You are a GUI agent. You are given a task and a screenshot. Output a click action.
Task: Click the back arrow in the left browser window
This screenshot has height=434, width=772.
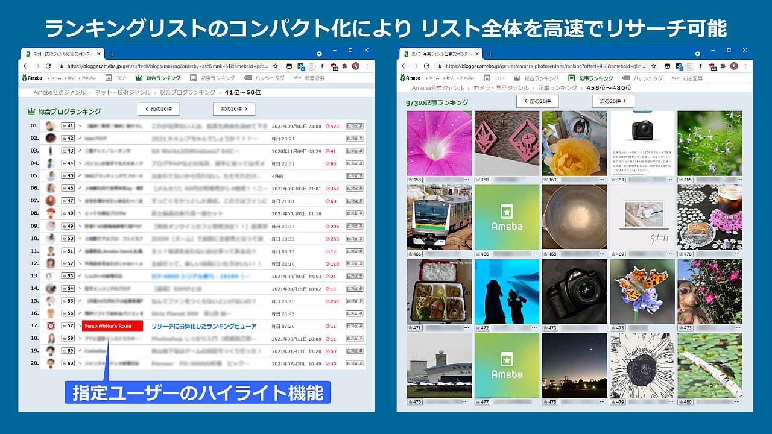[x=25, y=66]
